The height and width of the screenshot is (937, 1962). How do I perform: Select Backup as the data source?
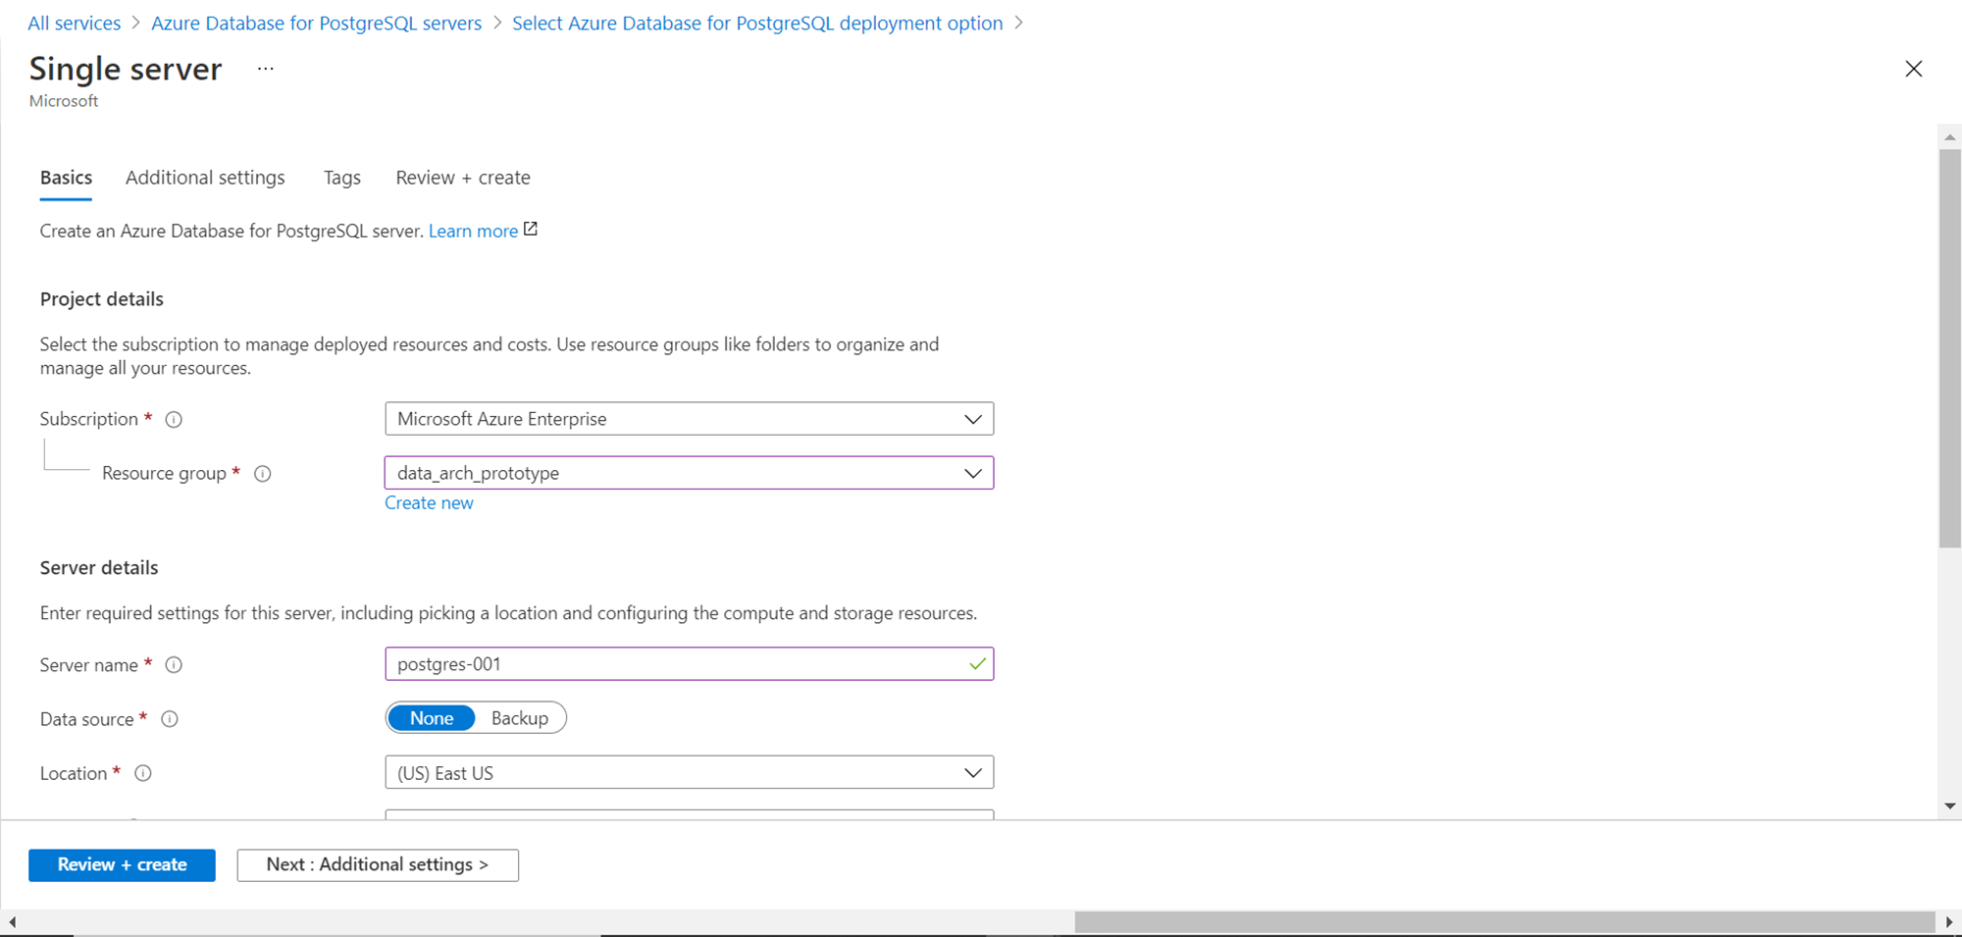coord(520,718)
